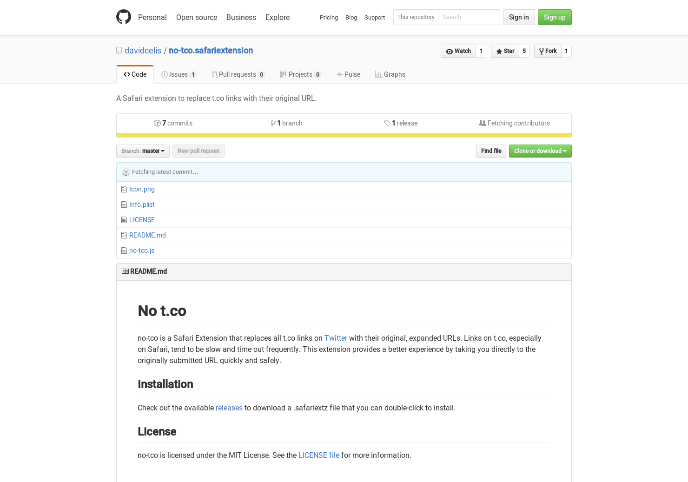The width and height of the screenshot is (688, 482).
Task: Click the Watch button
Action: tap(458, 51)
